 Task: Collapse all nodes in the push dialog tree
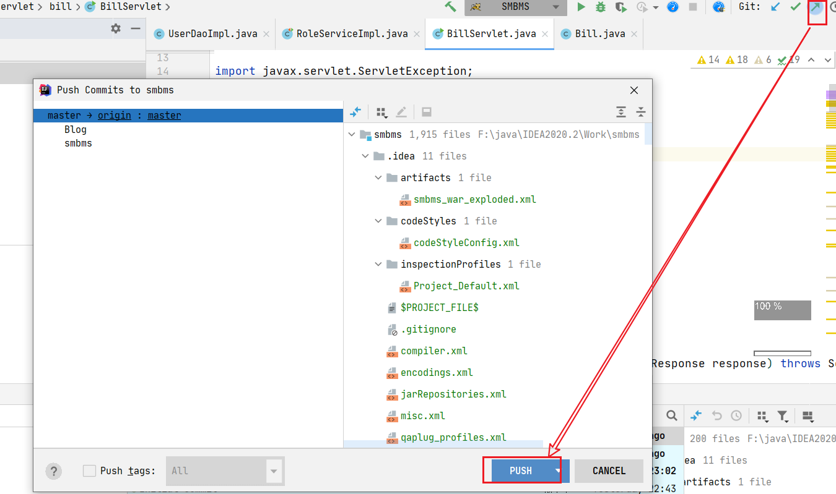(641, 112)
